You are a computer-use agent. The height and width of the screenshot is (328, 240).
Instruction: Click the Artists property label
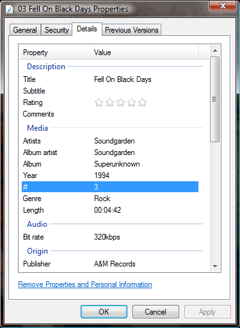click(x=32, y=141)
